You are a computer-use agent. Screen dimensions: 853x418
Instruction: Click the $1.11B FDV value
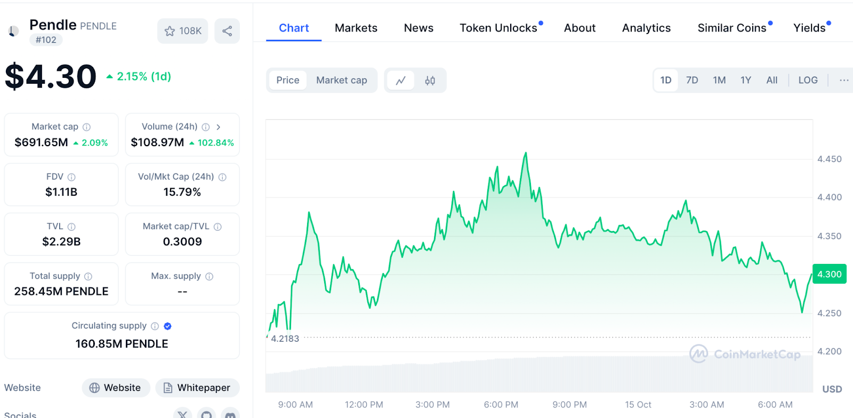(61, 192)
